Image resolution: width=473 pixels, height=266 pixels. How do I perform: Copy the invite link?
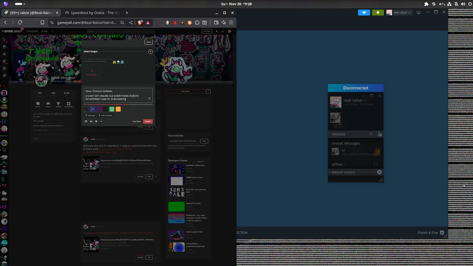[204, 141]
